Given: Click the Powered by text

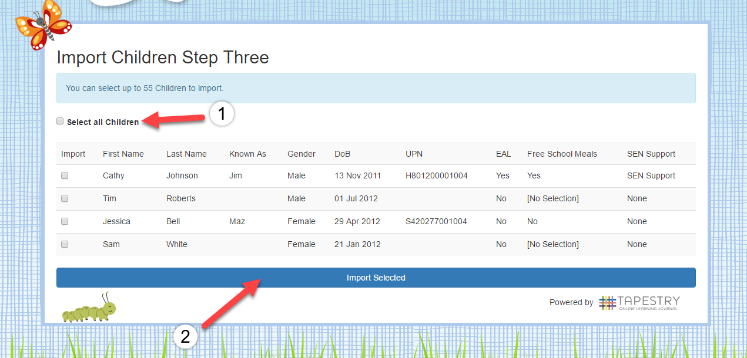Looking at the screenshot, I should click(571, 303).
